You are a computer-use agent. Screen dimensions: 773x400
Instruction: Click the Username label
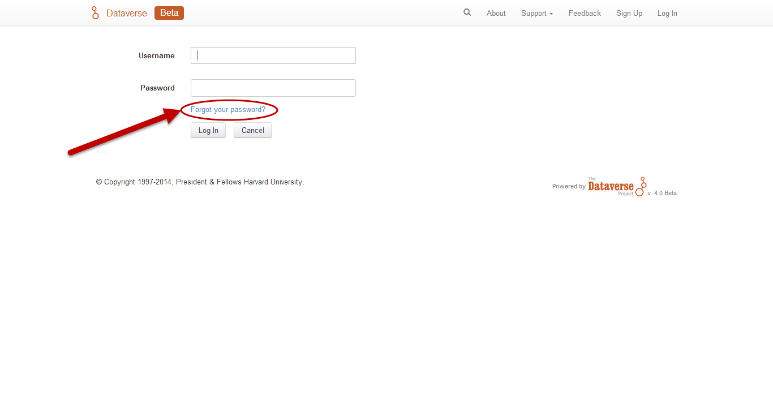coord(157,55)
